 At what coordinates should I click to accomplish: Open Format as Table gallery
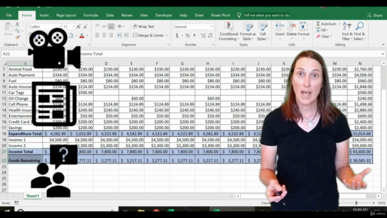coord(248,31)
